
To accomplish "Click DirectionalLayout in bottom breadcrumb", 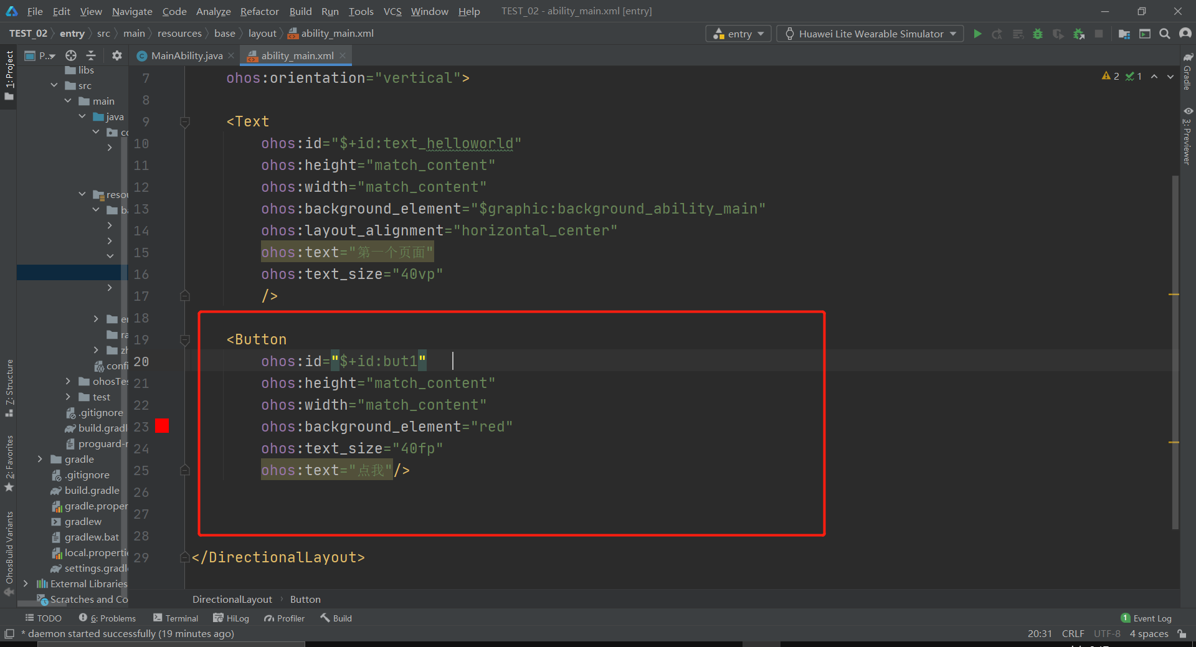I will point(232,599).
